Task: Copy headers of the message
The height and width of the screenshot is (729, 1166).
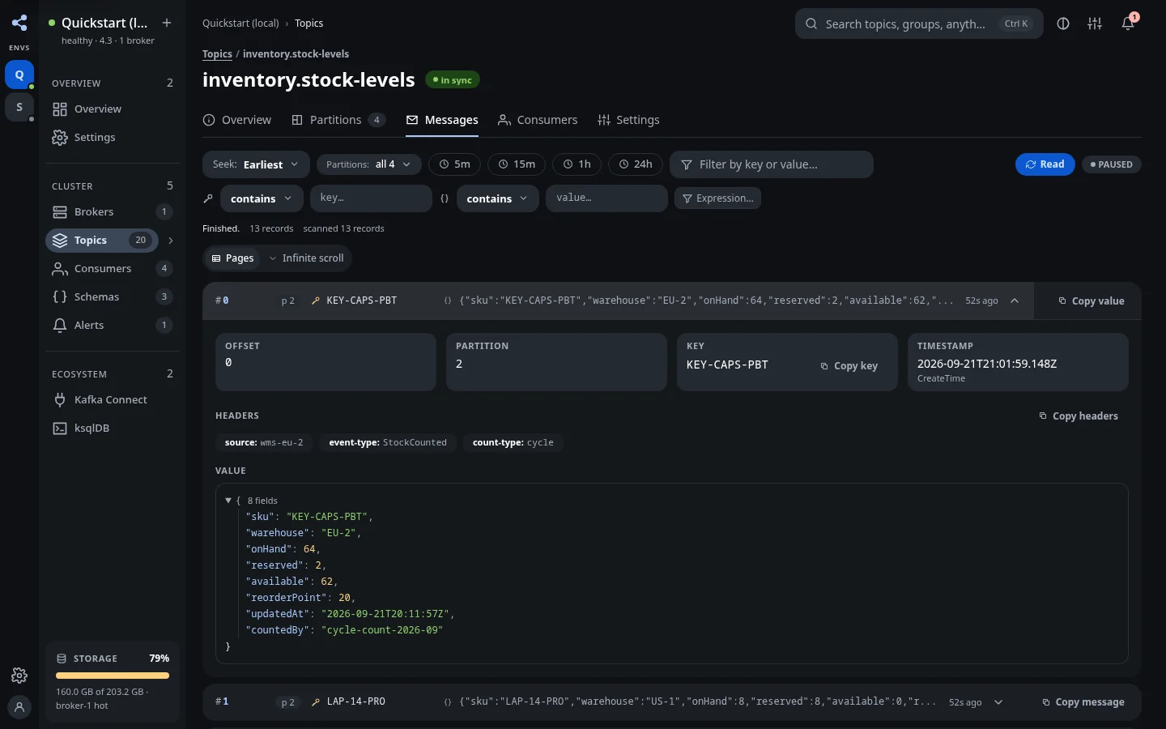Action: [x=1079, y=416]
